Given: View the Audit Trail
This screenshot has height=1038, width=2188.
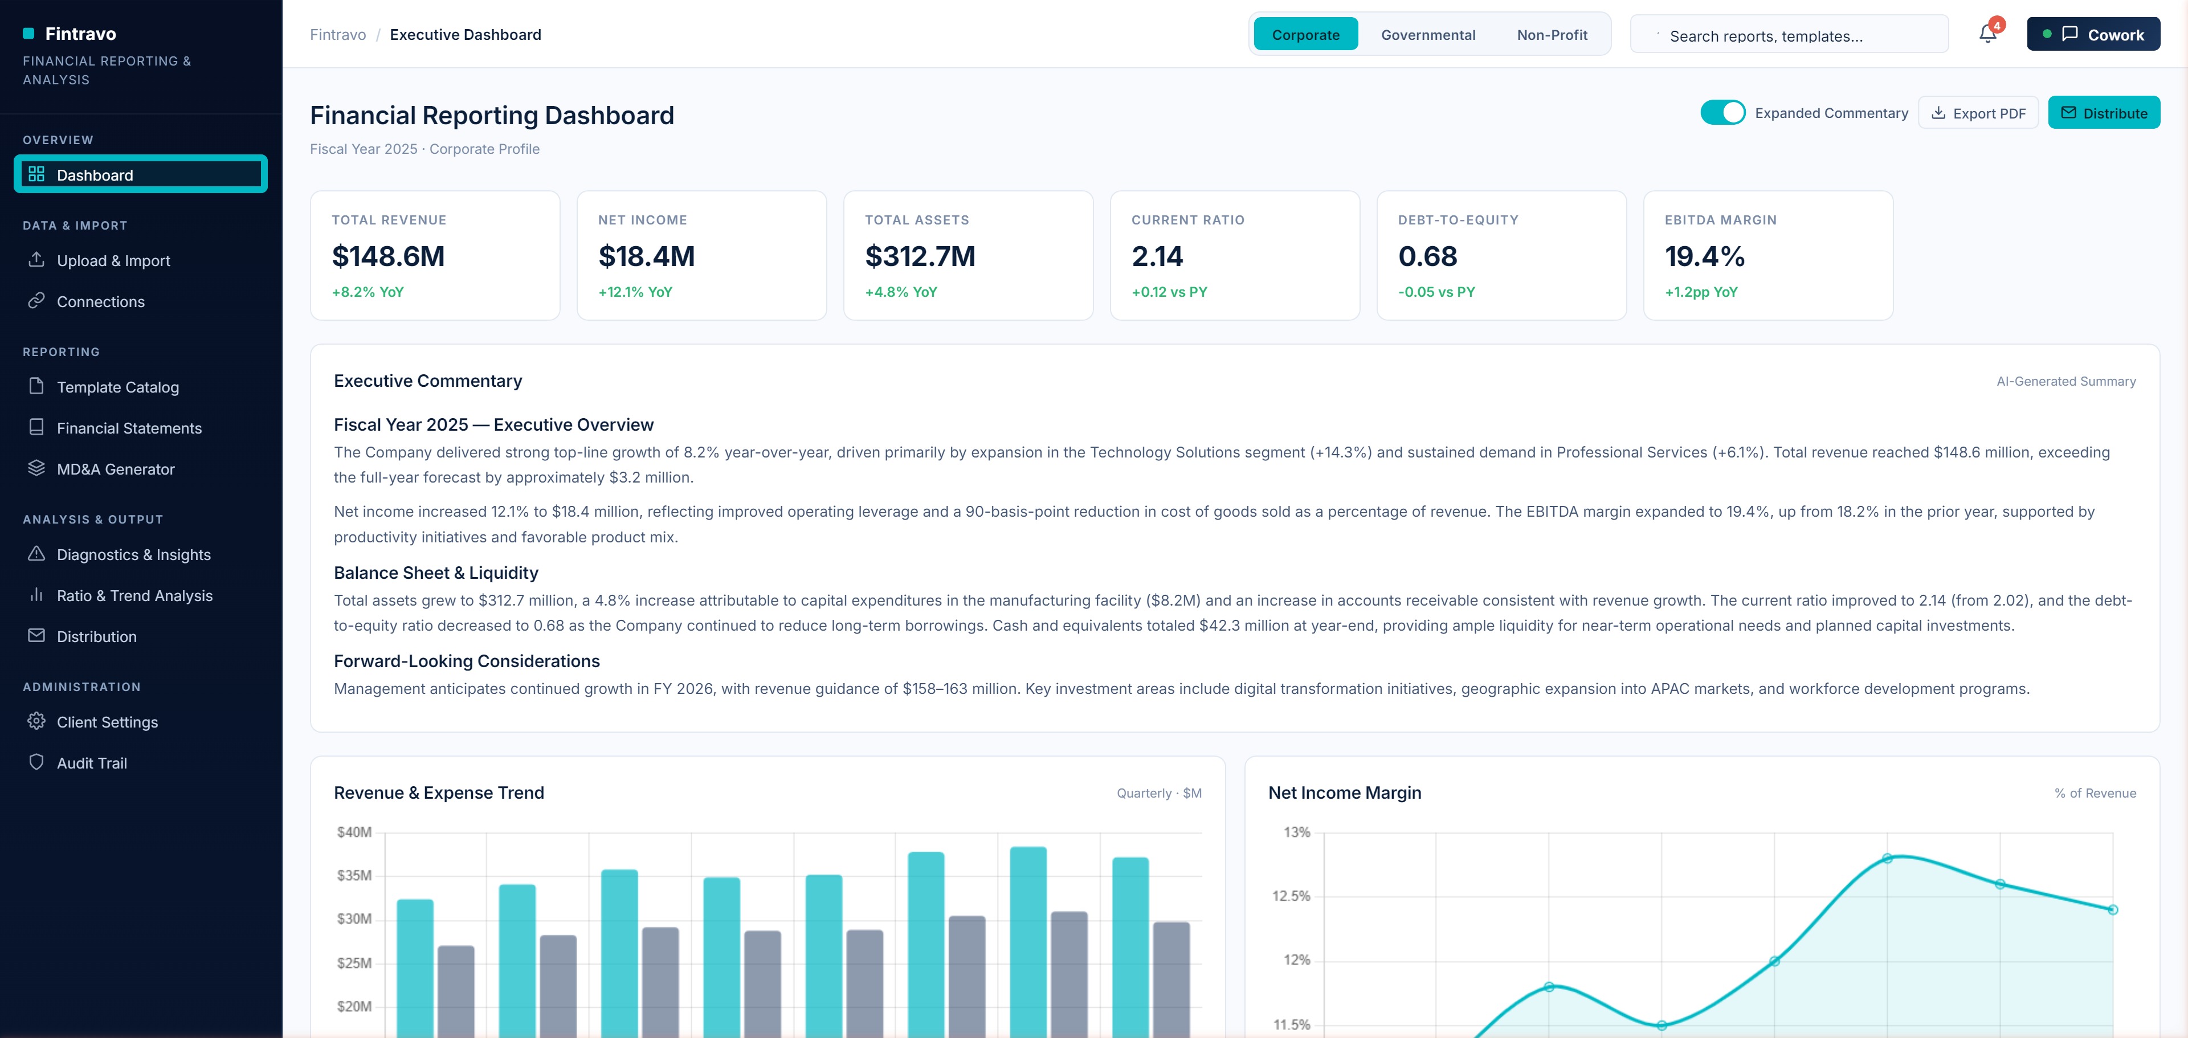Looking at the screenshot, I should (91, 763).
